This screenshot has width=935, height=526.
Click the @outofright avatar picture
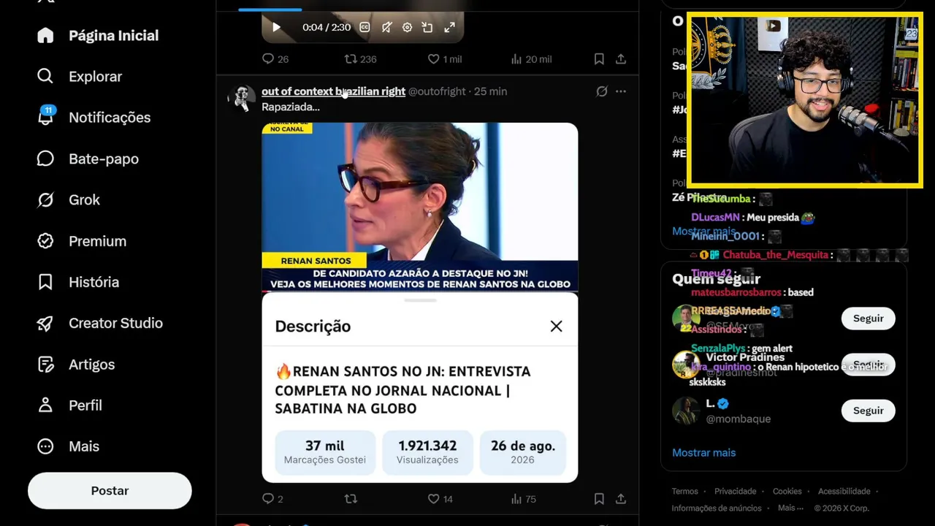click(241, 97)
